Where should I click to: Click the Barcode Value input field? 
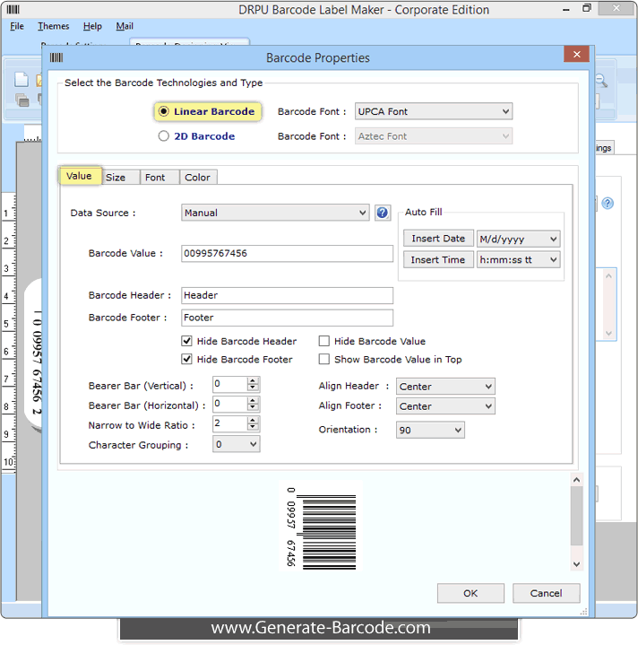tap(287, 254)
